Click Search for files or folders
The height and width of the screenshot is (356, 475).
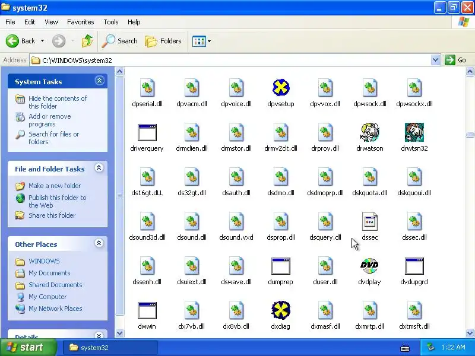coord(53,138)
